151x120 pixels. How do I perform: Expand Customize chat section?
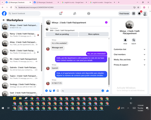point(130,49)
